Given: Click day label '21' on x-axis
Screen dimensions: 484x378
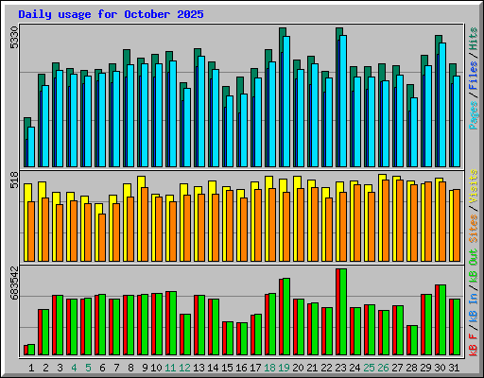Looking at the screenshot, I should (x=312, y=368).
